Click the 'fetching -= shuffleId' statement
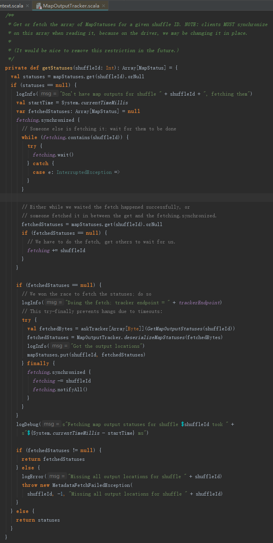This screenshot has height=543, width=273. coord(62,381)
